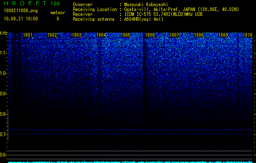This screenshot has height=163, width=256.
Task: Click the 1808 time marker
Action: 199,35
